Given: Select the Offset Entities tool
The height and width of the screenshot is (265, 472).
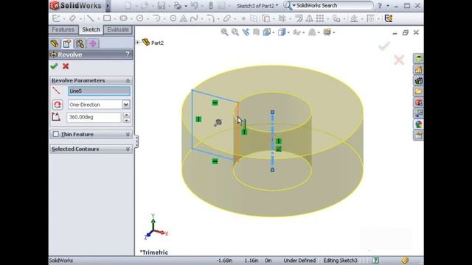Looking at the screenshot, I should 299,18.
